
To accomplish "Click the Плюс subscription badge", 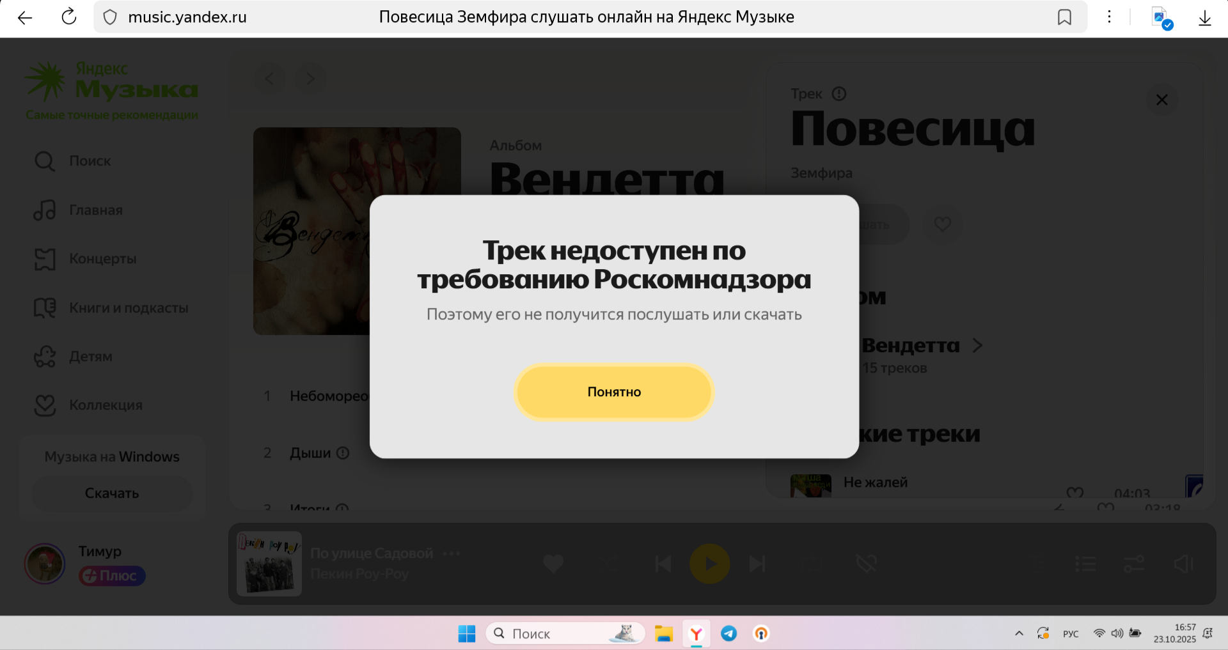I will click(112, 576).
